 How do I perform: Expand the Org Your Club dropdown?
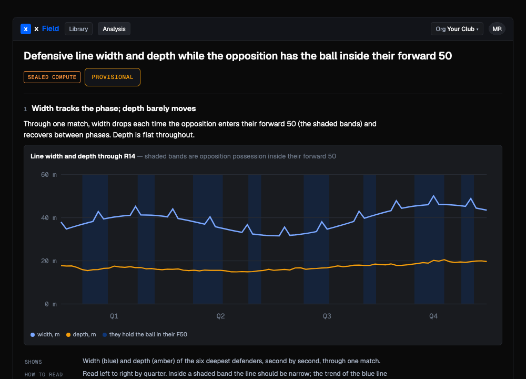[x=457, y=29]
